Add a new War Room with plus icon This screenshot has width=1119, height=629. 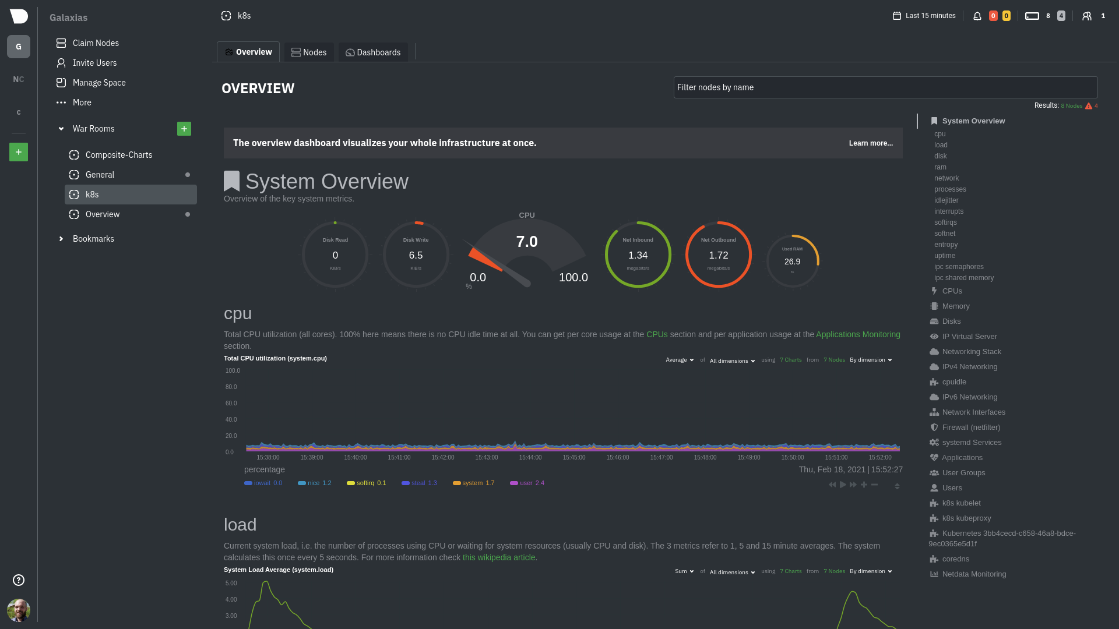coord(184,129)
